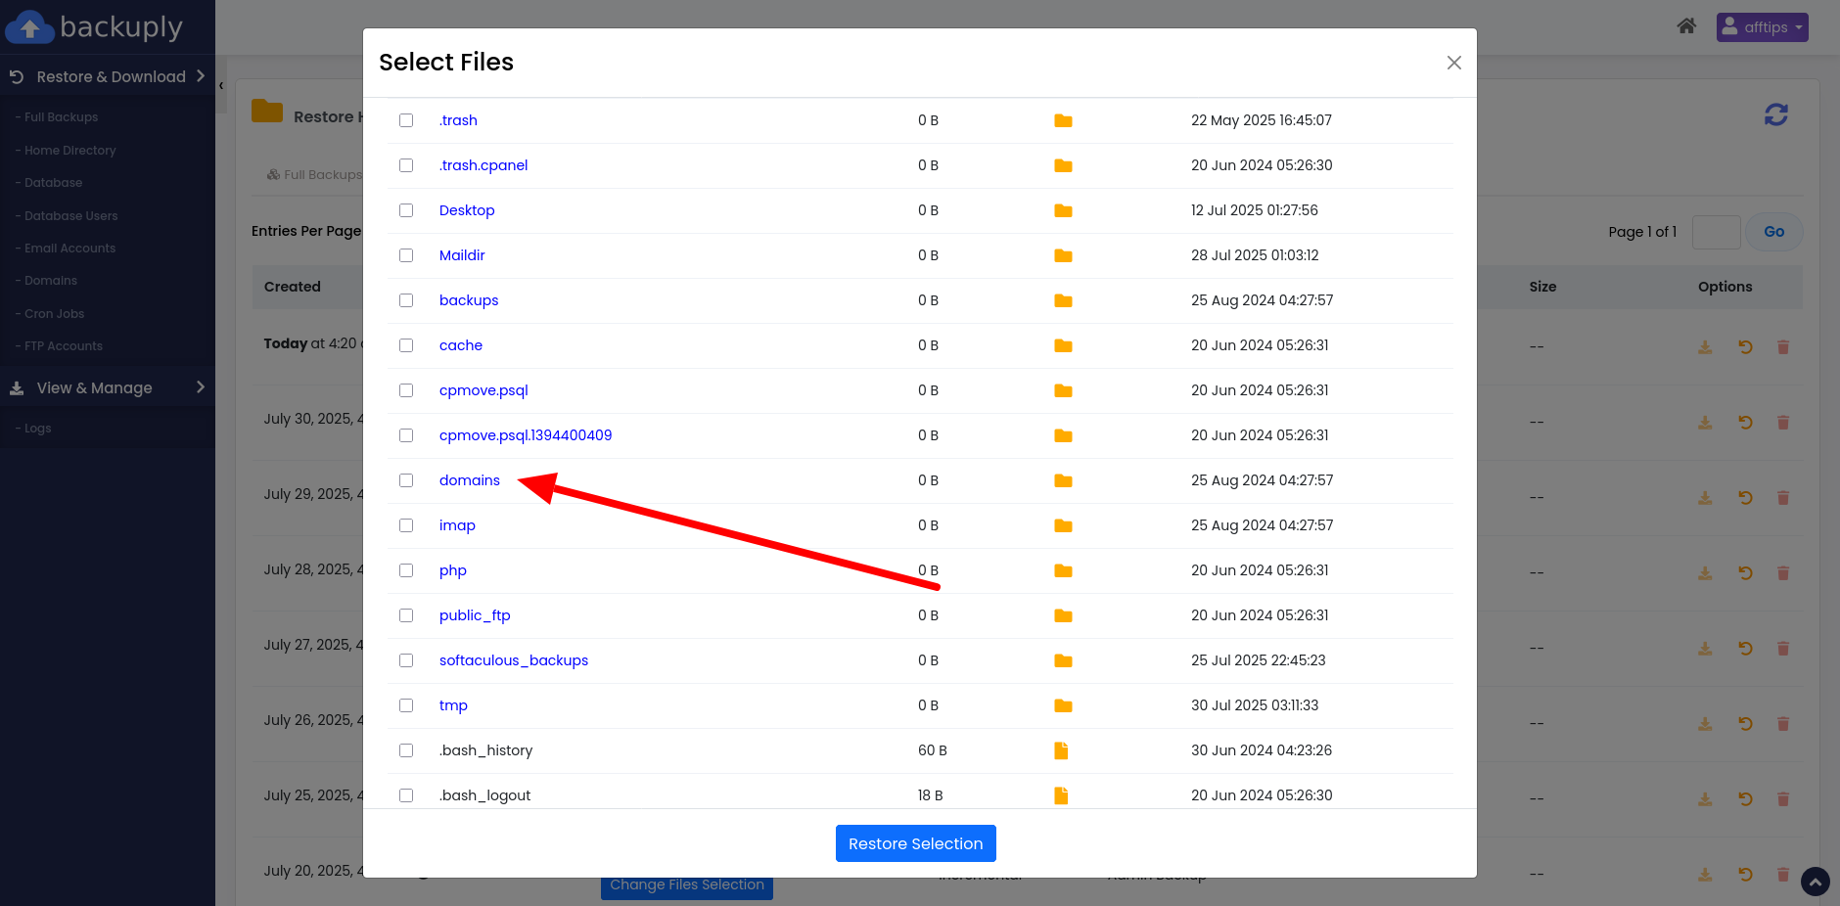
Task: Restore the Today at 4:20 backup
Action: tap(1745, 347)
